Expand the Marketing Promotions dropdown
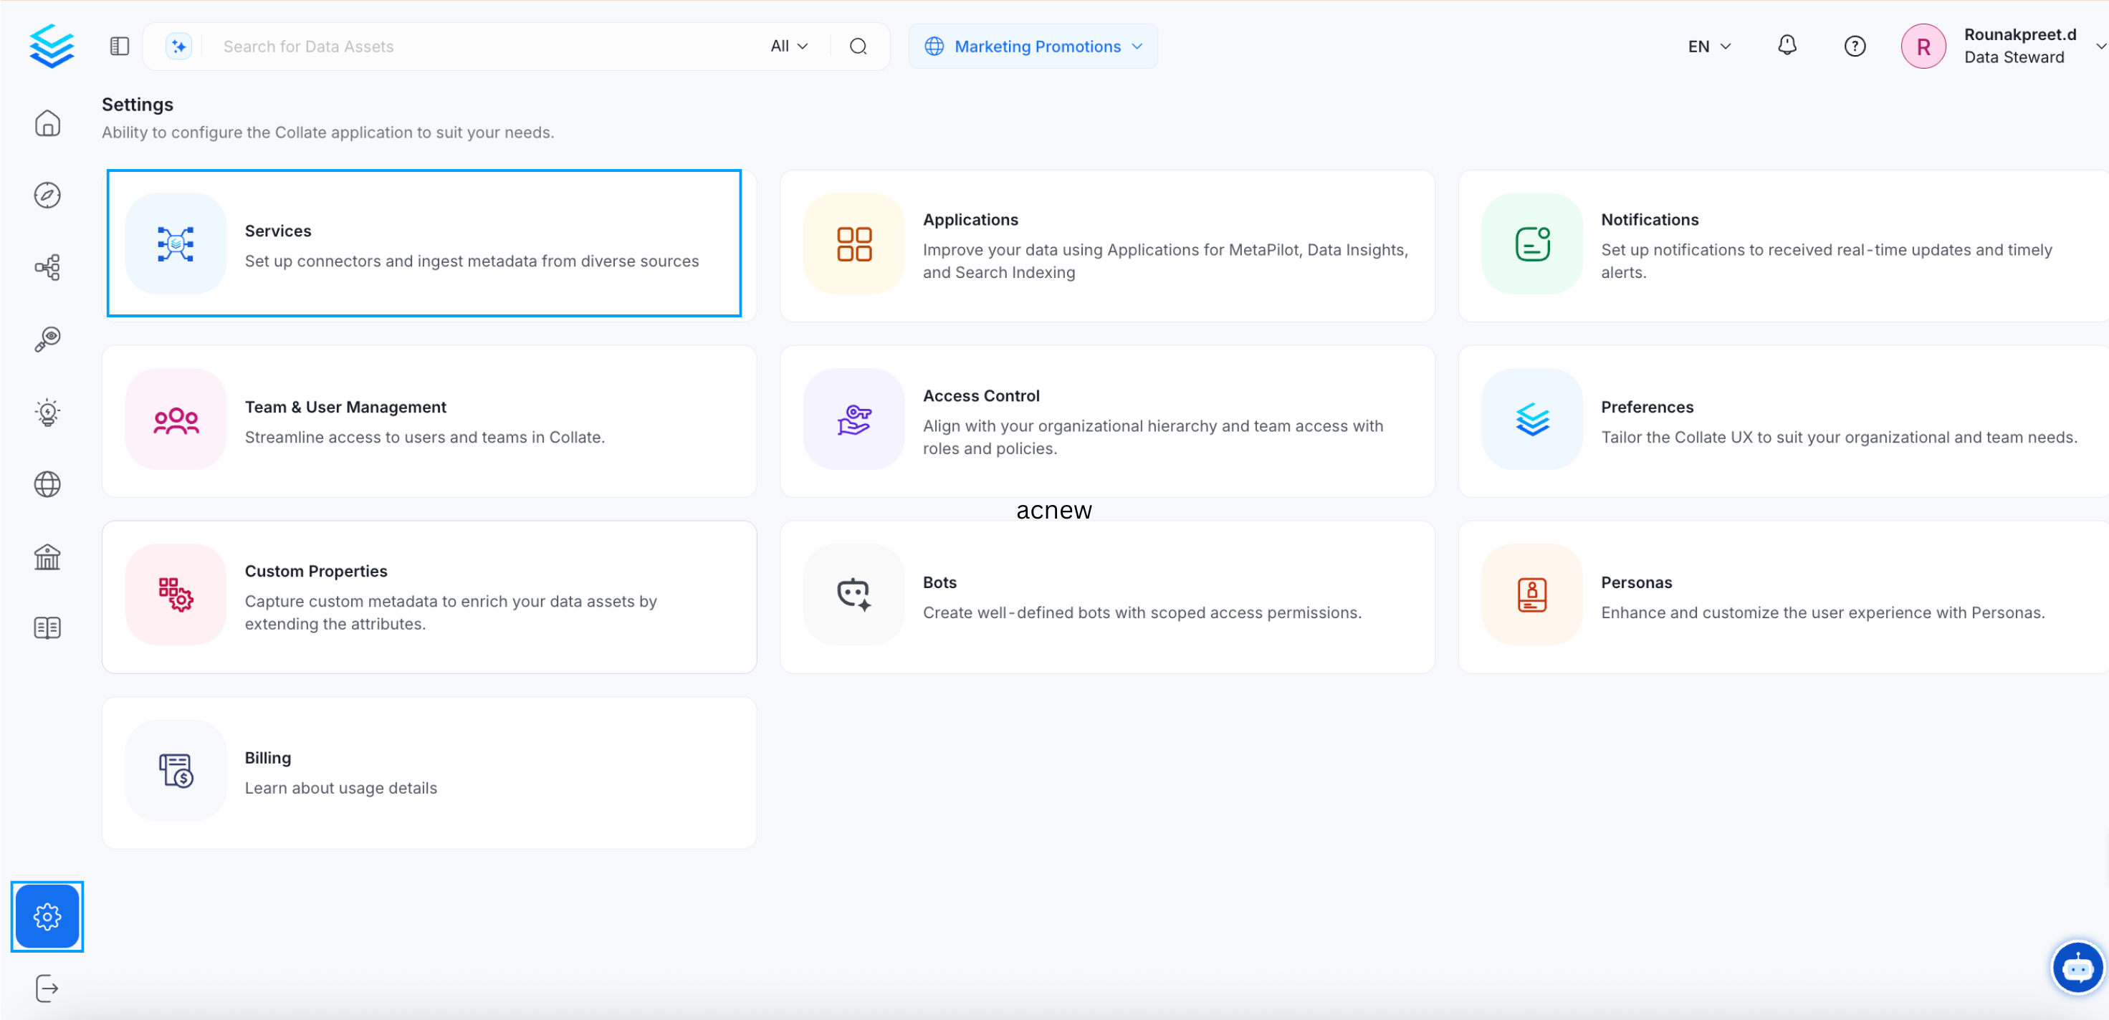The height and width of the screenshot is (1020, 2109). coord(1033,46)
